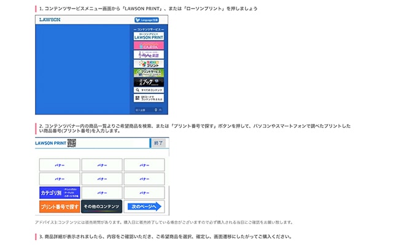Click the コンテンツサービス sidebar heading
The width and height of the screenshot is (393, 245).
149,29
